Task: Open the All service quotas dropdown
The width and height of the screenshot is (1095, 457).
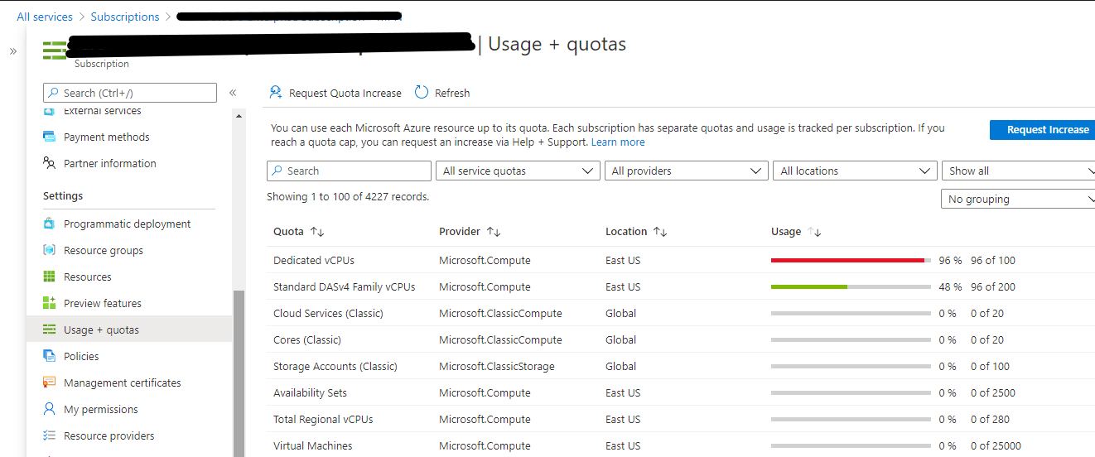Action: click(518, 171)
